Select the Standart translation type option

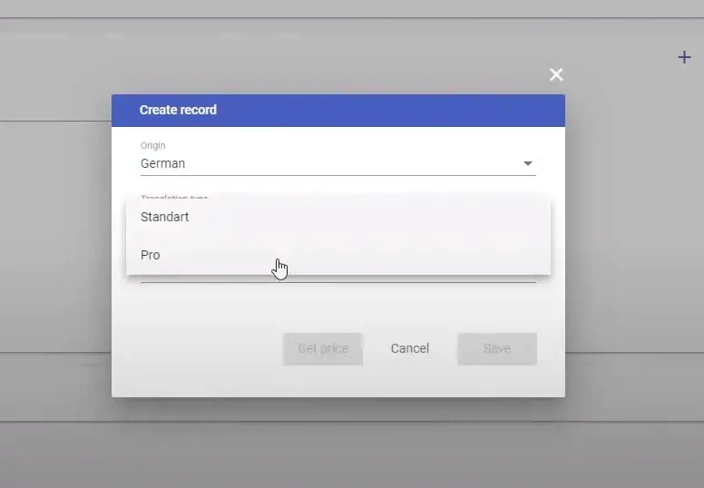pyautogui.click(x=338, y=217)
